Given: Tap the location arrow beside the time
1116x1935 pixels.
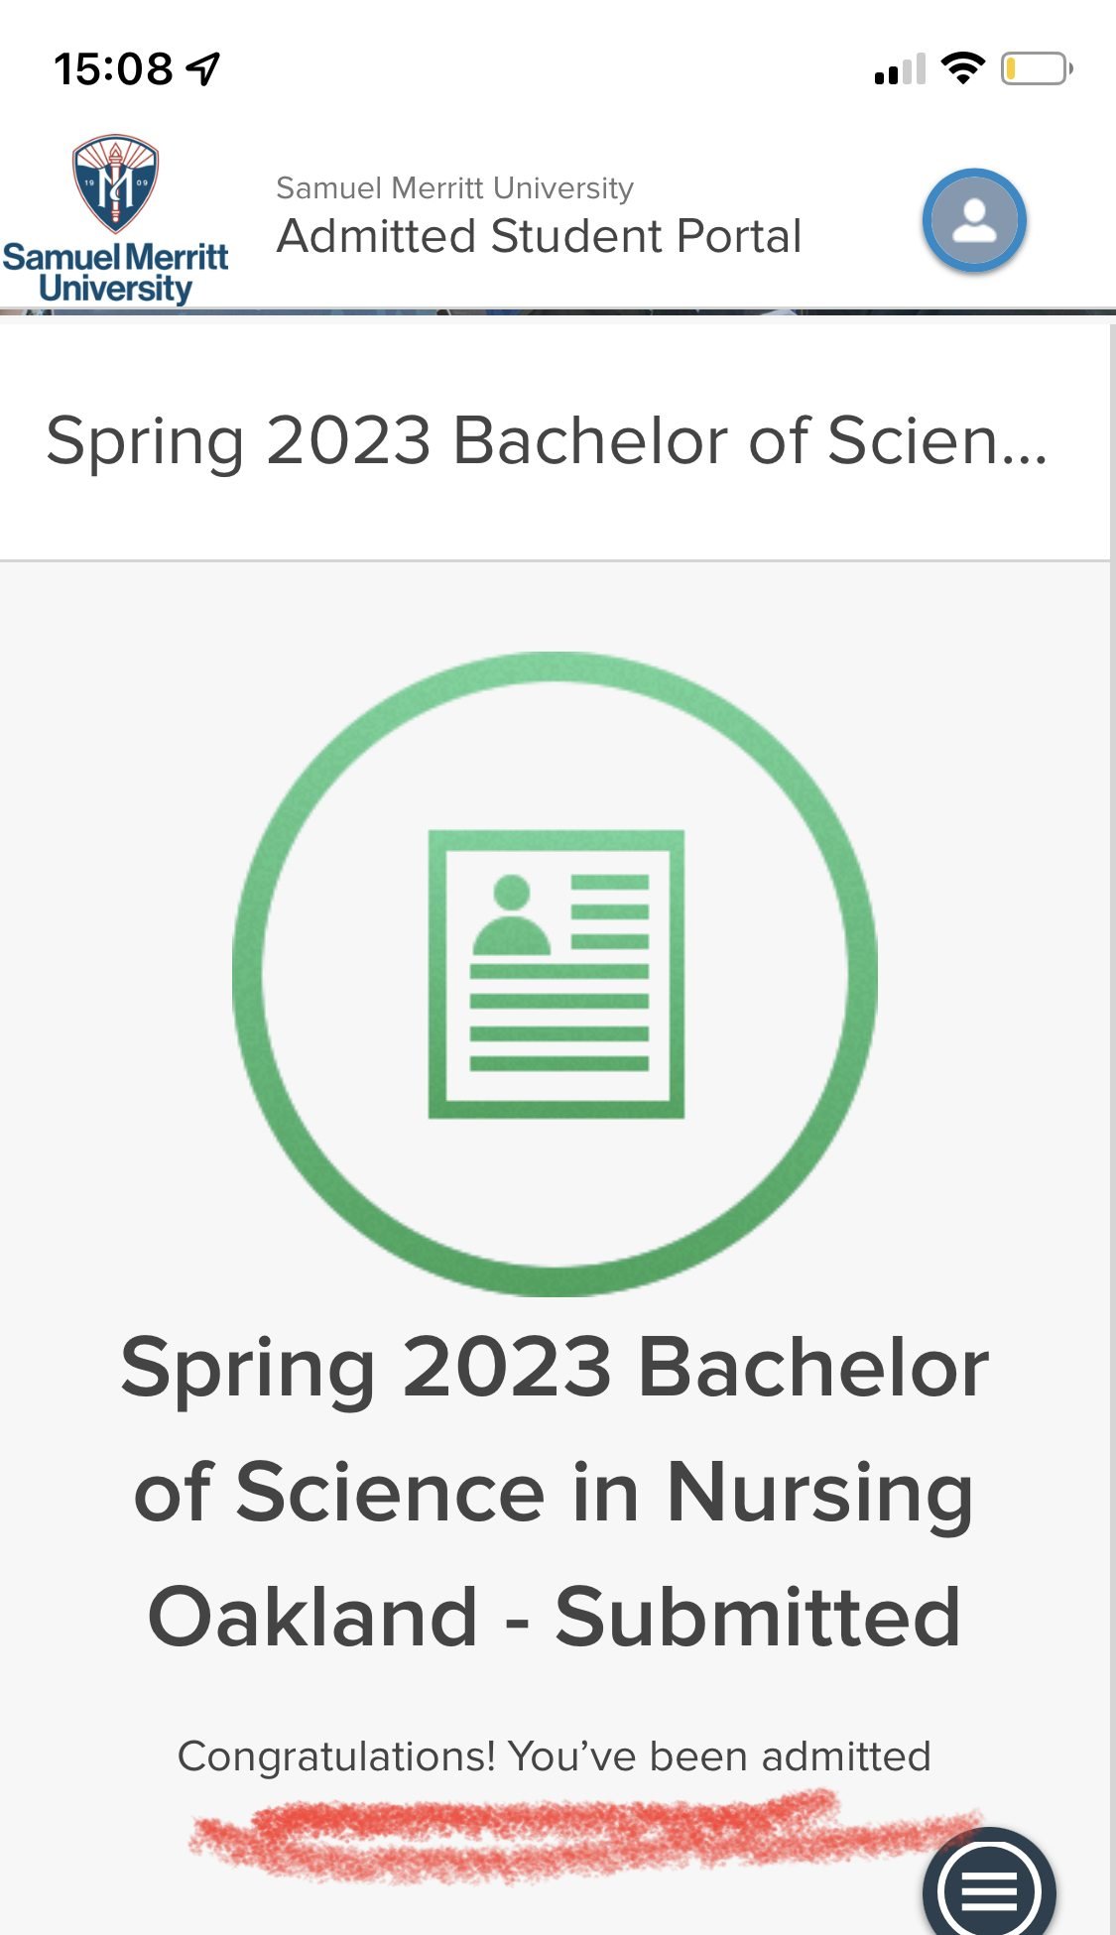Looking at the screenshot, I should tap(203, 68).
